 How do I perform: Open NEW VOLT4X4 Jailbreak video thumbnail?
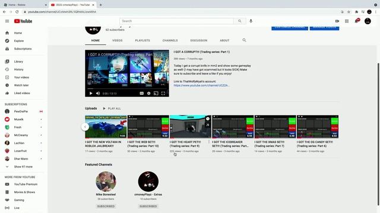coord(106,127)
